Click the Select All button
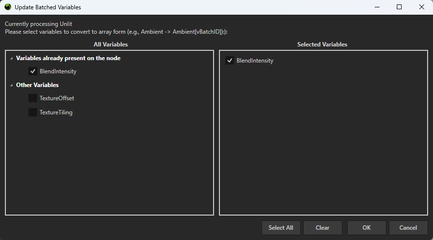 pos(281,228)
